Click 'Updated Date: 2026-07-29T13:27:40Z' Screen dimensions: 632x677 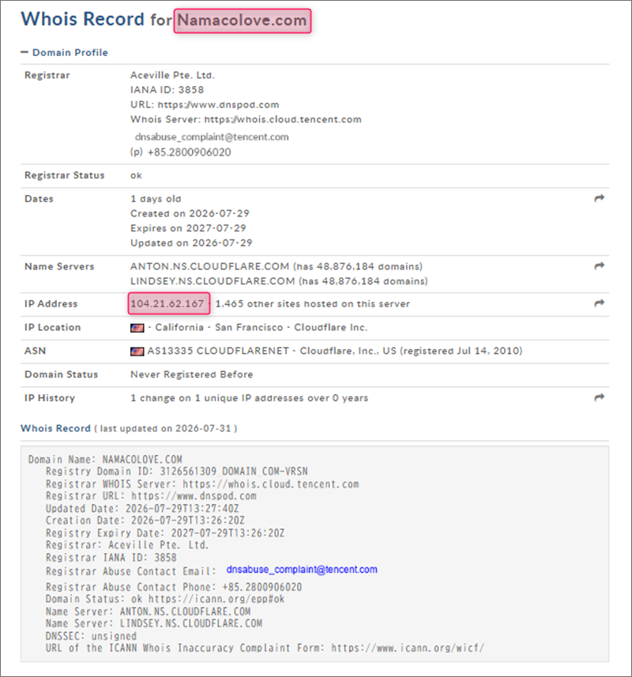[142, 509]
